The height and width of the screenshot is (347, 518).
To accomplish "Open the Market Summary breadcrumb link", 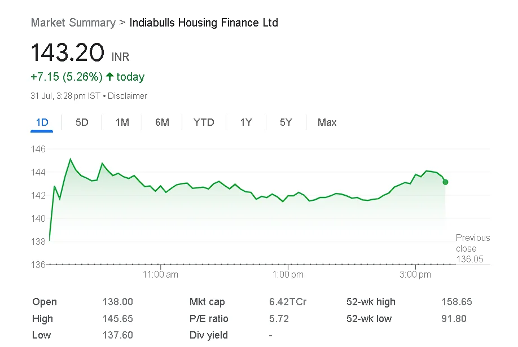I will pyautogui.click(x=73, y=23).
